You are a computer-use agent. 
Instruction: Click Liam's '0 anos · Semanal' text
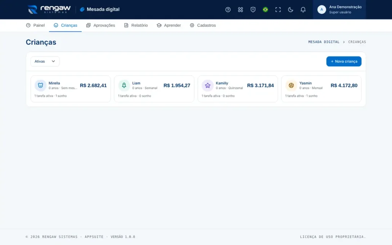145,88
